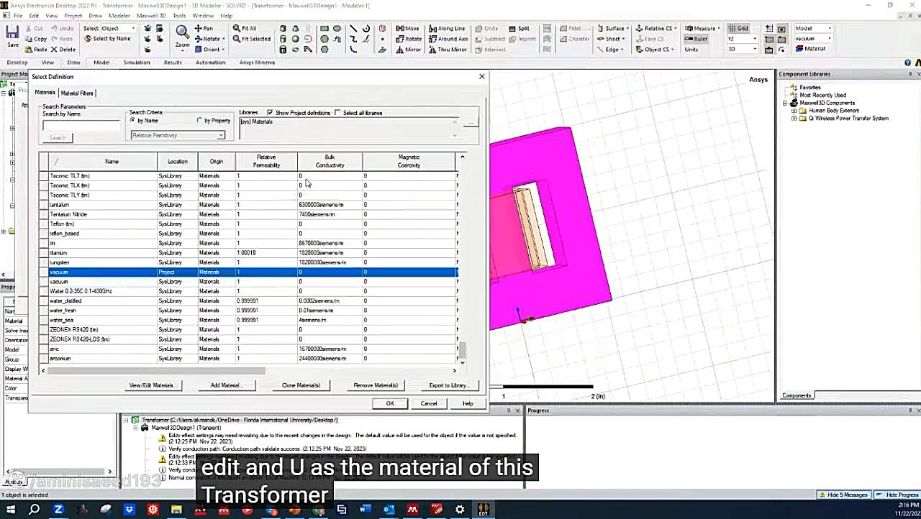Click the Grid button in ribbon
The height and width of the screenshot is (519, 921).
tap(738, 29)
